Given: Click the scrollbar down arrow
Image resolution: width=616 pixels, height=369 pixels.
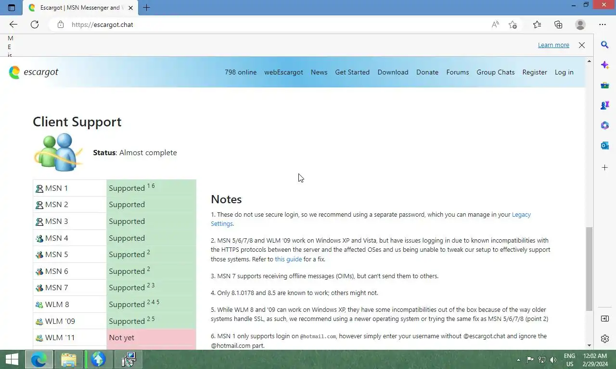Looking at the screenshot, I should click(x=589, y=345).
